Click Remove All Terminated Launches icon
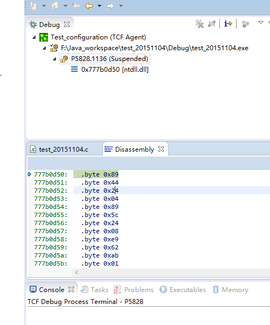This screenshot has width=270, height=325. 199,24
